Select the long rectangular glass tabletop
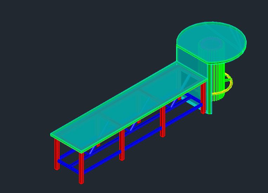 (128, 107)
